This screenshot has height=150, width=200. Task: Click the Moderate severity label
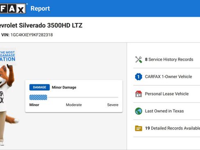coord(74,105)
